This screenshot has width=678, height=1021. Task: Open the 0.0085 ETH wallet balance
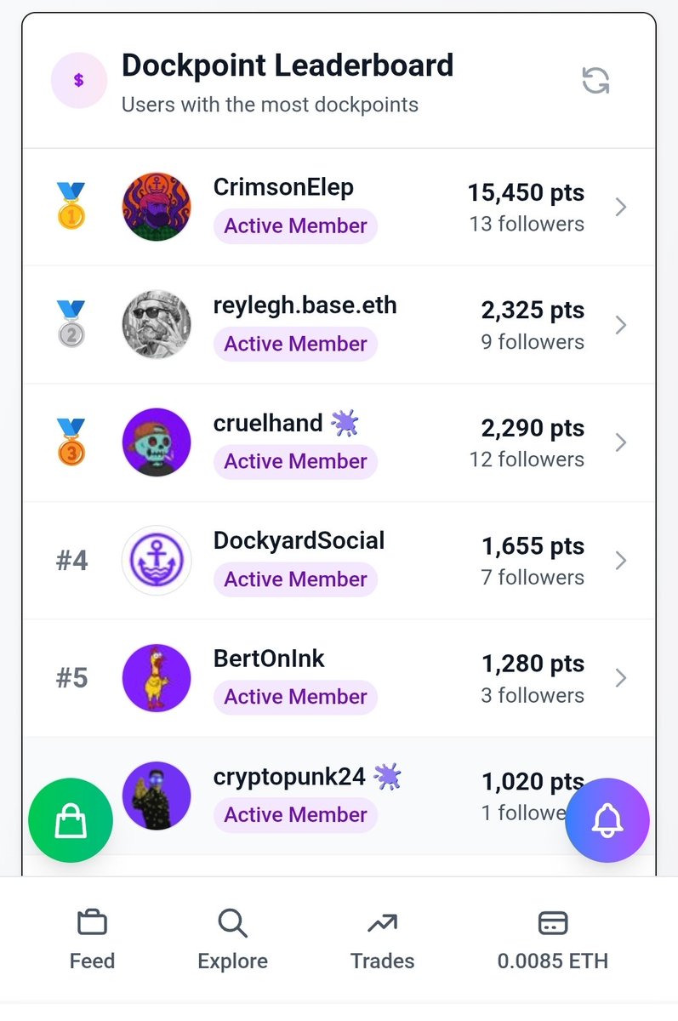point(553,939)
